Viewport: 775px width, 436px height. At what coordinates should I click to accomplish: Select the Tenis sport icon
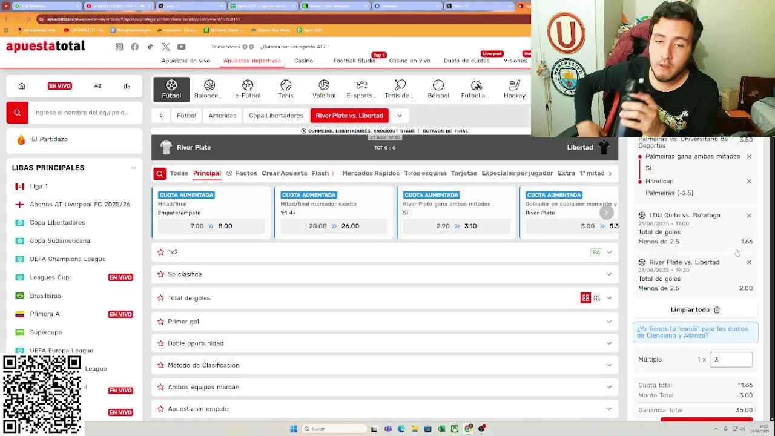point(286,89)
